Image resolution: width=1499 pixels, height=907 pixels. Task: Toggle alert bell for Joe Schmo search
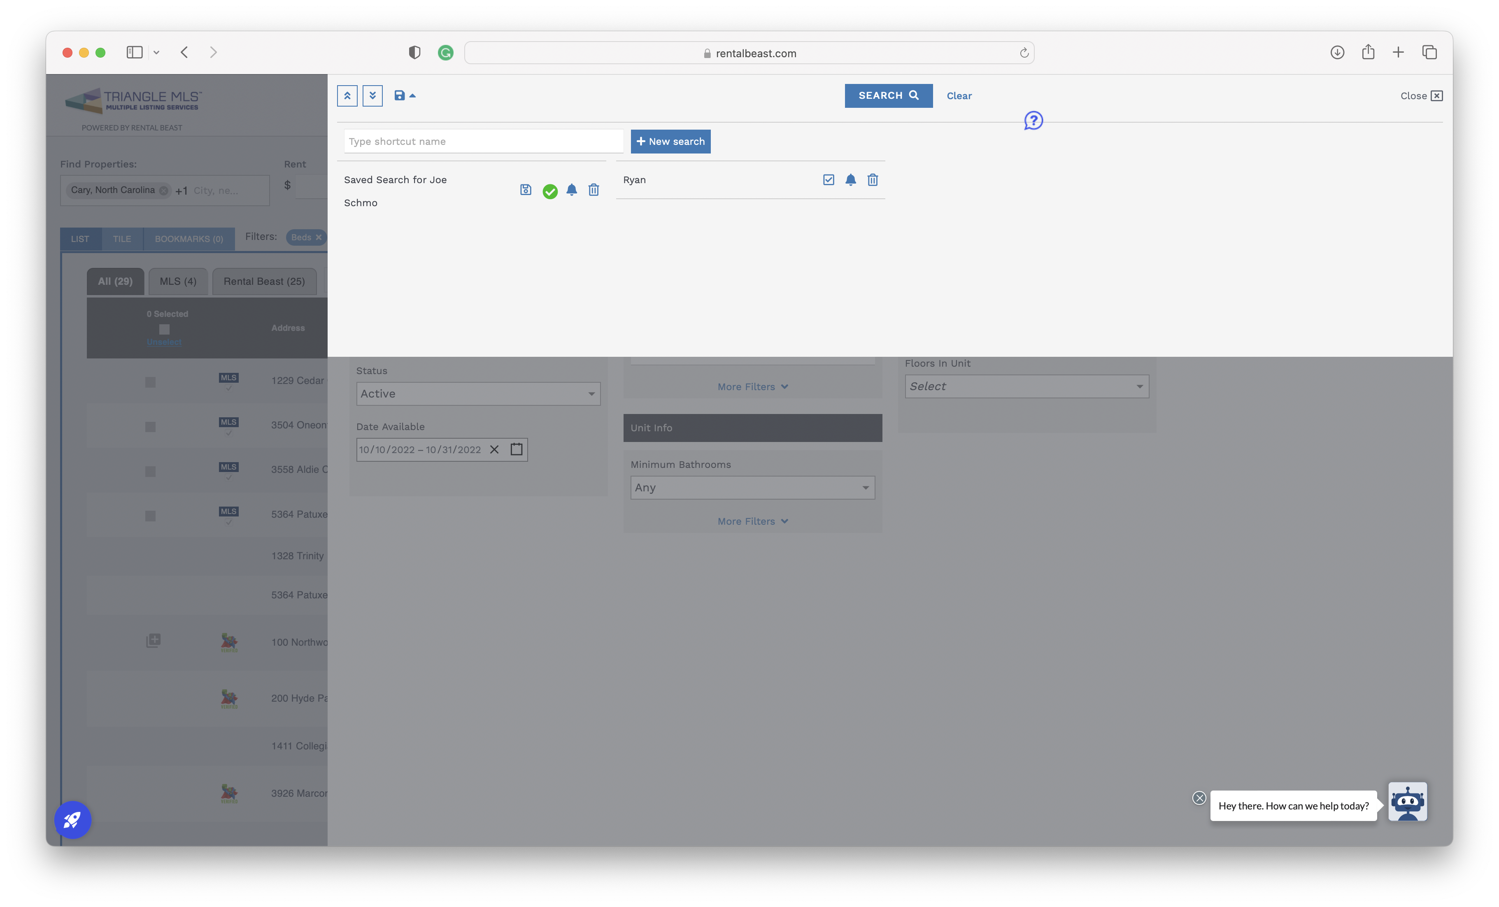pos(571,190)
